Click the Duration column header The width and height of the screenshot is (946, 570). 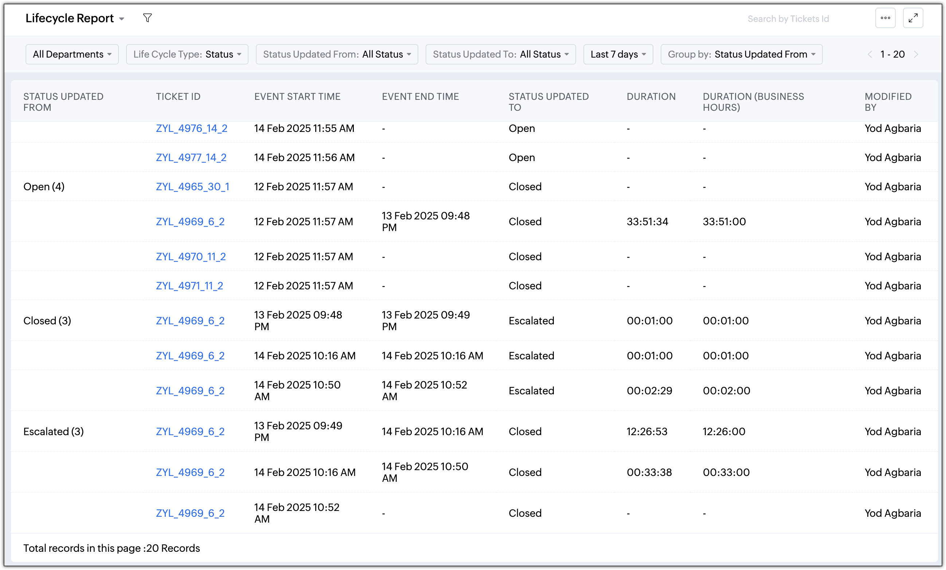651,97
